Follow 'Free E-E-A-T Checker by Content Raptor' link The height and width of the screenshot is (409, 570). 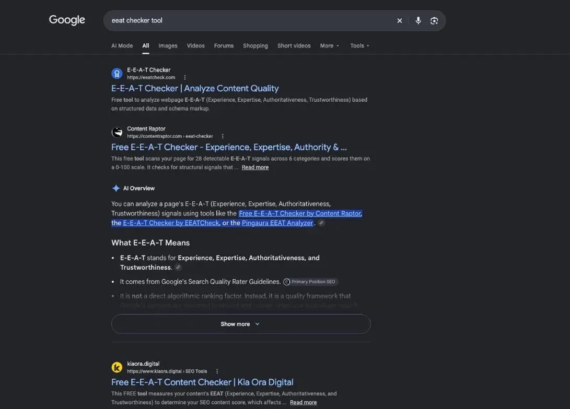click(x=300, y=213)
